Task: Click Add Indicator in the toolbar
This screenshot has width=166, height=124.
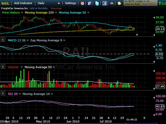Action: (23, 3)
